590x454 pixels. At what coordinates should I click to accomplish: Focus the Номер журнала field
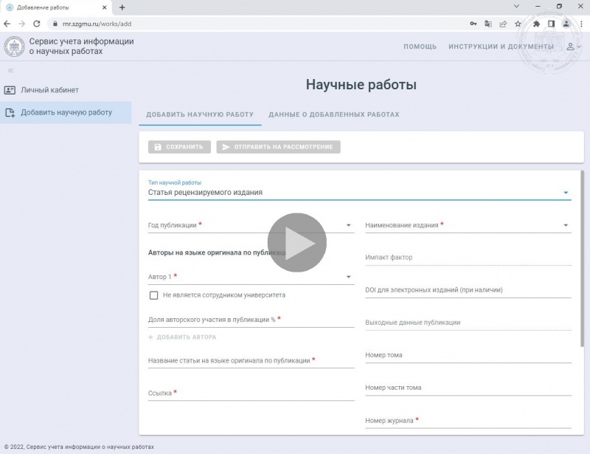click(x=468, y=421)
